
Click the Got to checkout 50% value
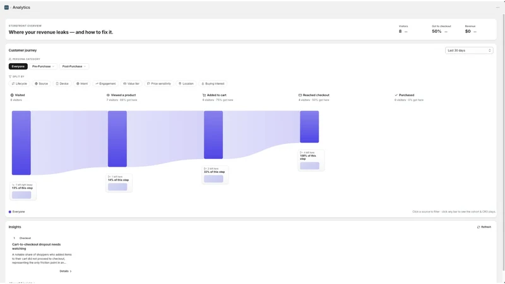437,31
